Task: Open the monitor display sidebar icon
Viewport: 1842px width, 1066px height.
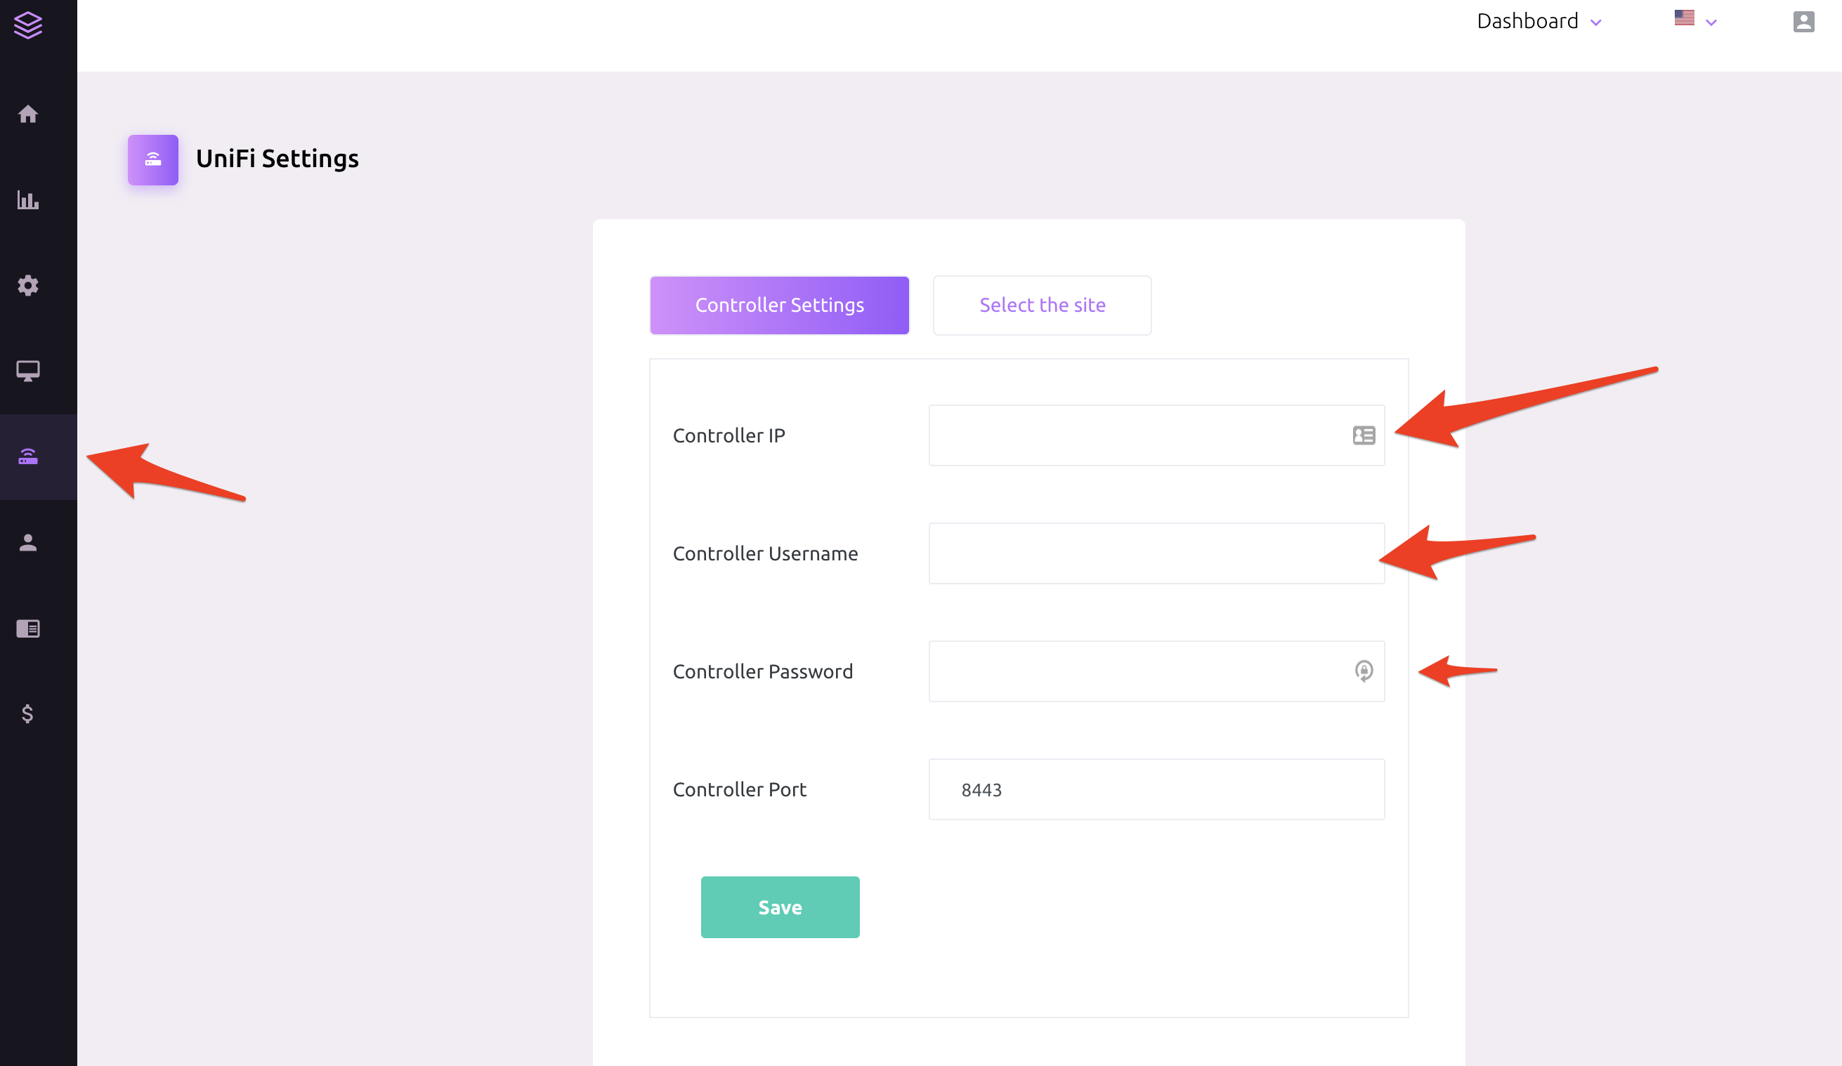Action: [x=28, y=371]
